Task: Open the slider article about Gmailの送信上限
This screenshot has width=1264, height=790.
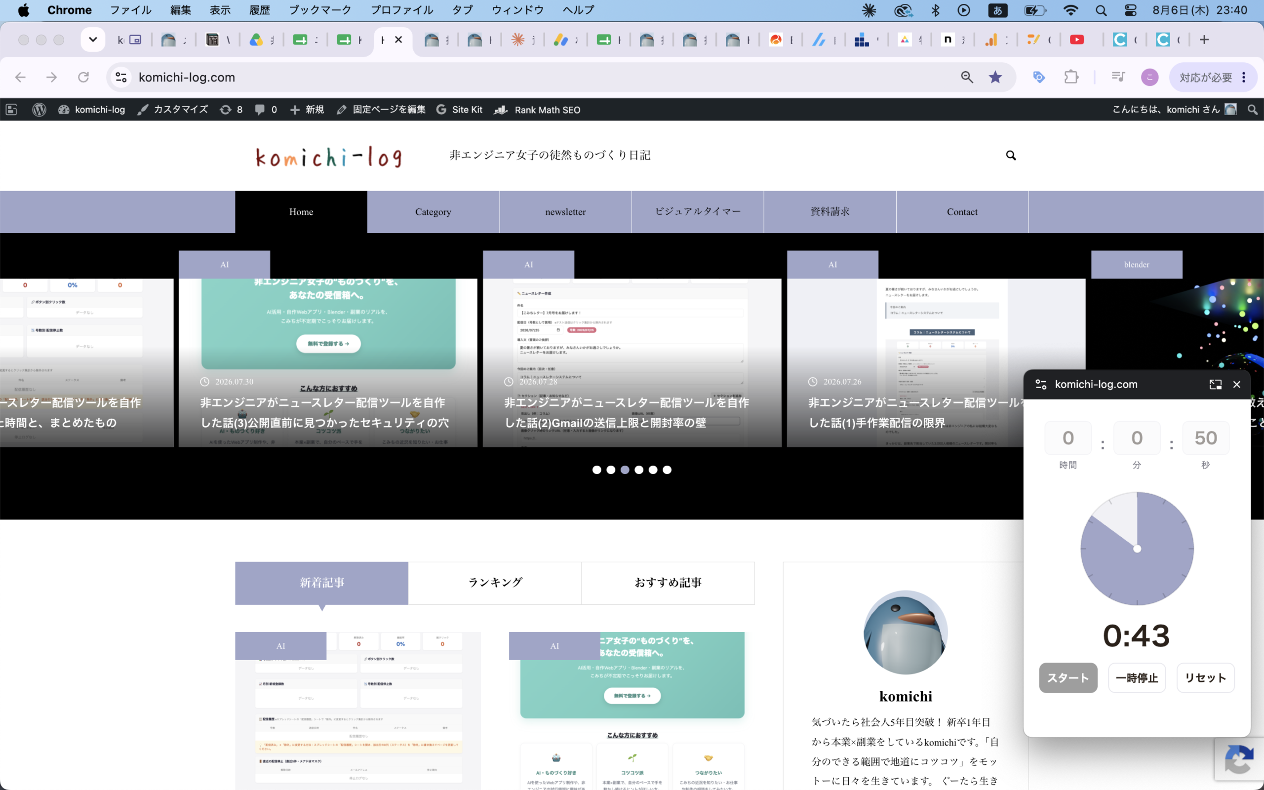Action: [632, 362]
